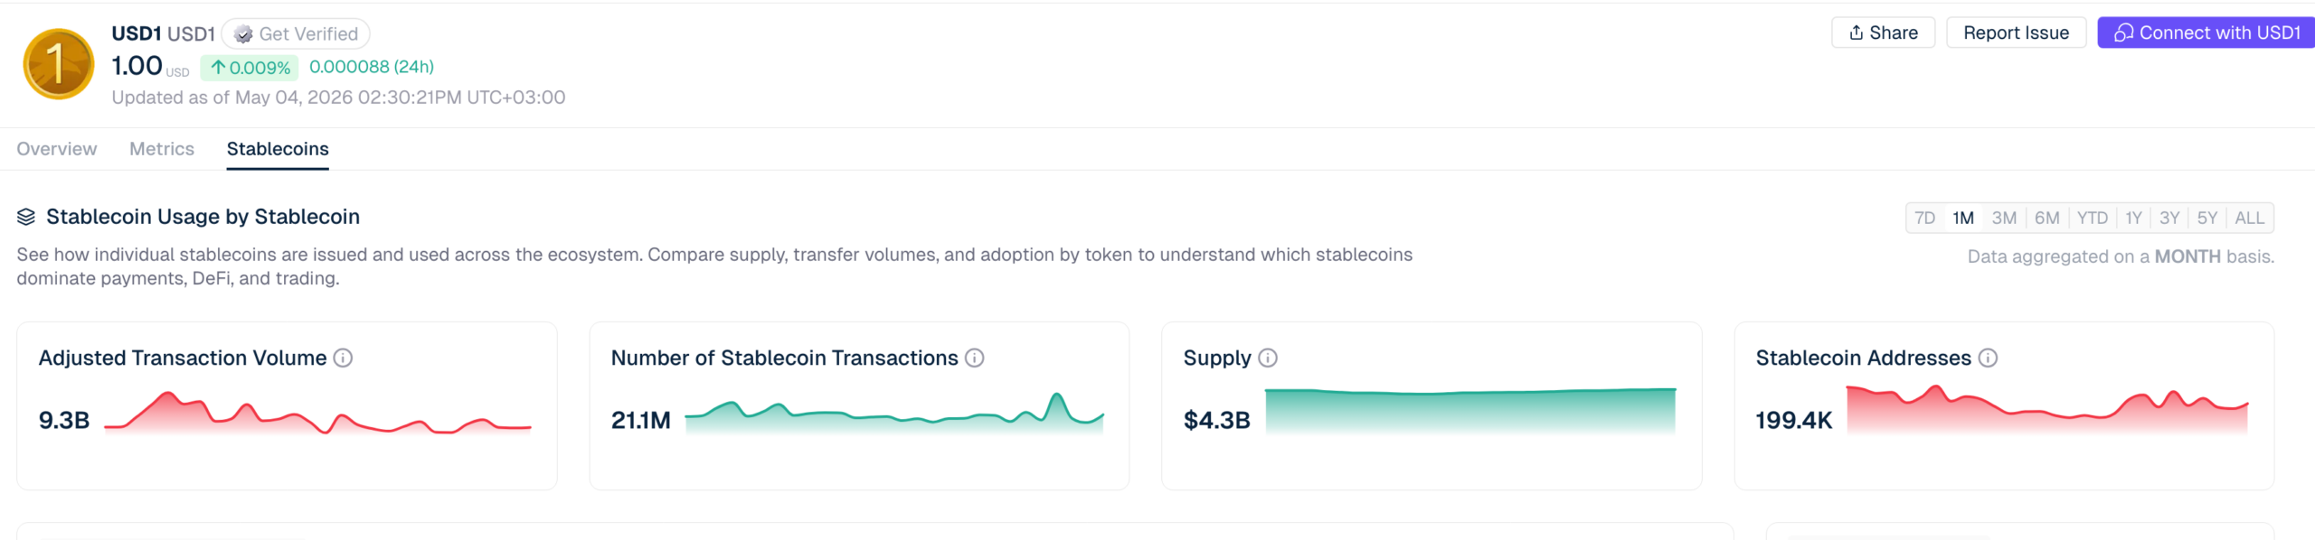Click the Report Issue button
The width and height of the screenshot is (2315, 540).
pos(2016,33)
